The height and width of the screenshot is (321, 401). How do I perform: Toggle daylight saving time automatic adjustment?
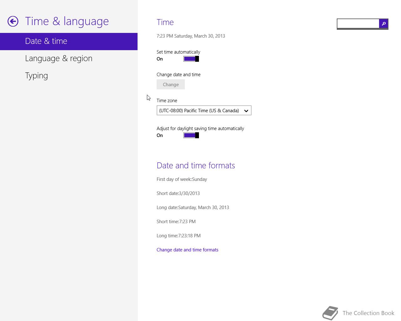[191, 135]
